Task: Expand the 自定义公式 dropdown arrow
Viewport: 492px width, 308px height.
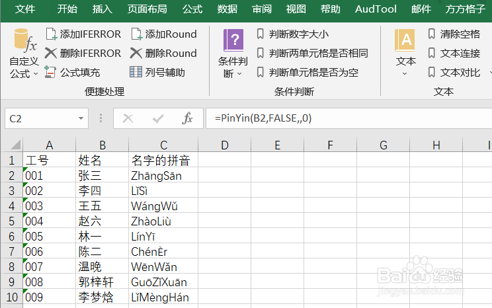Action: pos(36,74)
